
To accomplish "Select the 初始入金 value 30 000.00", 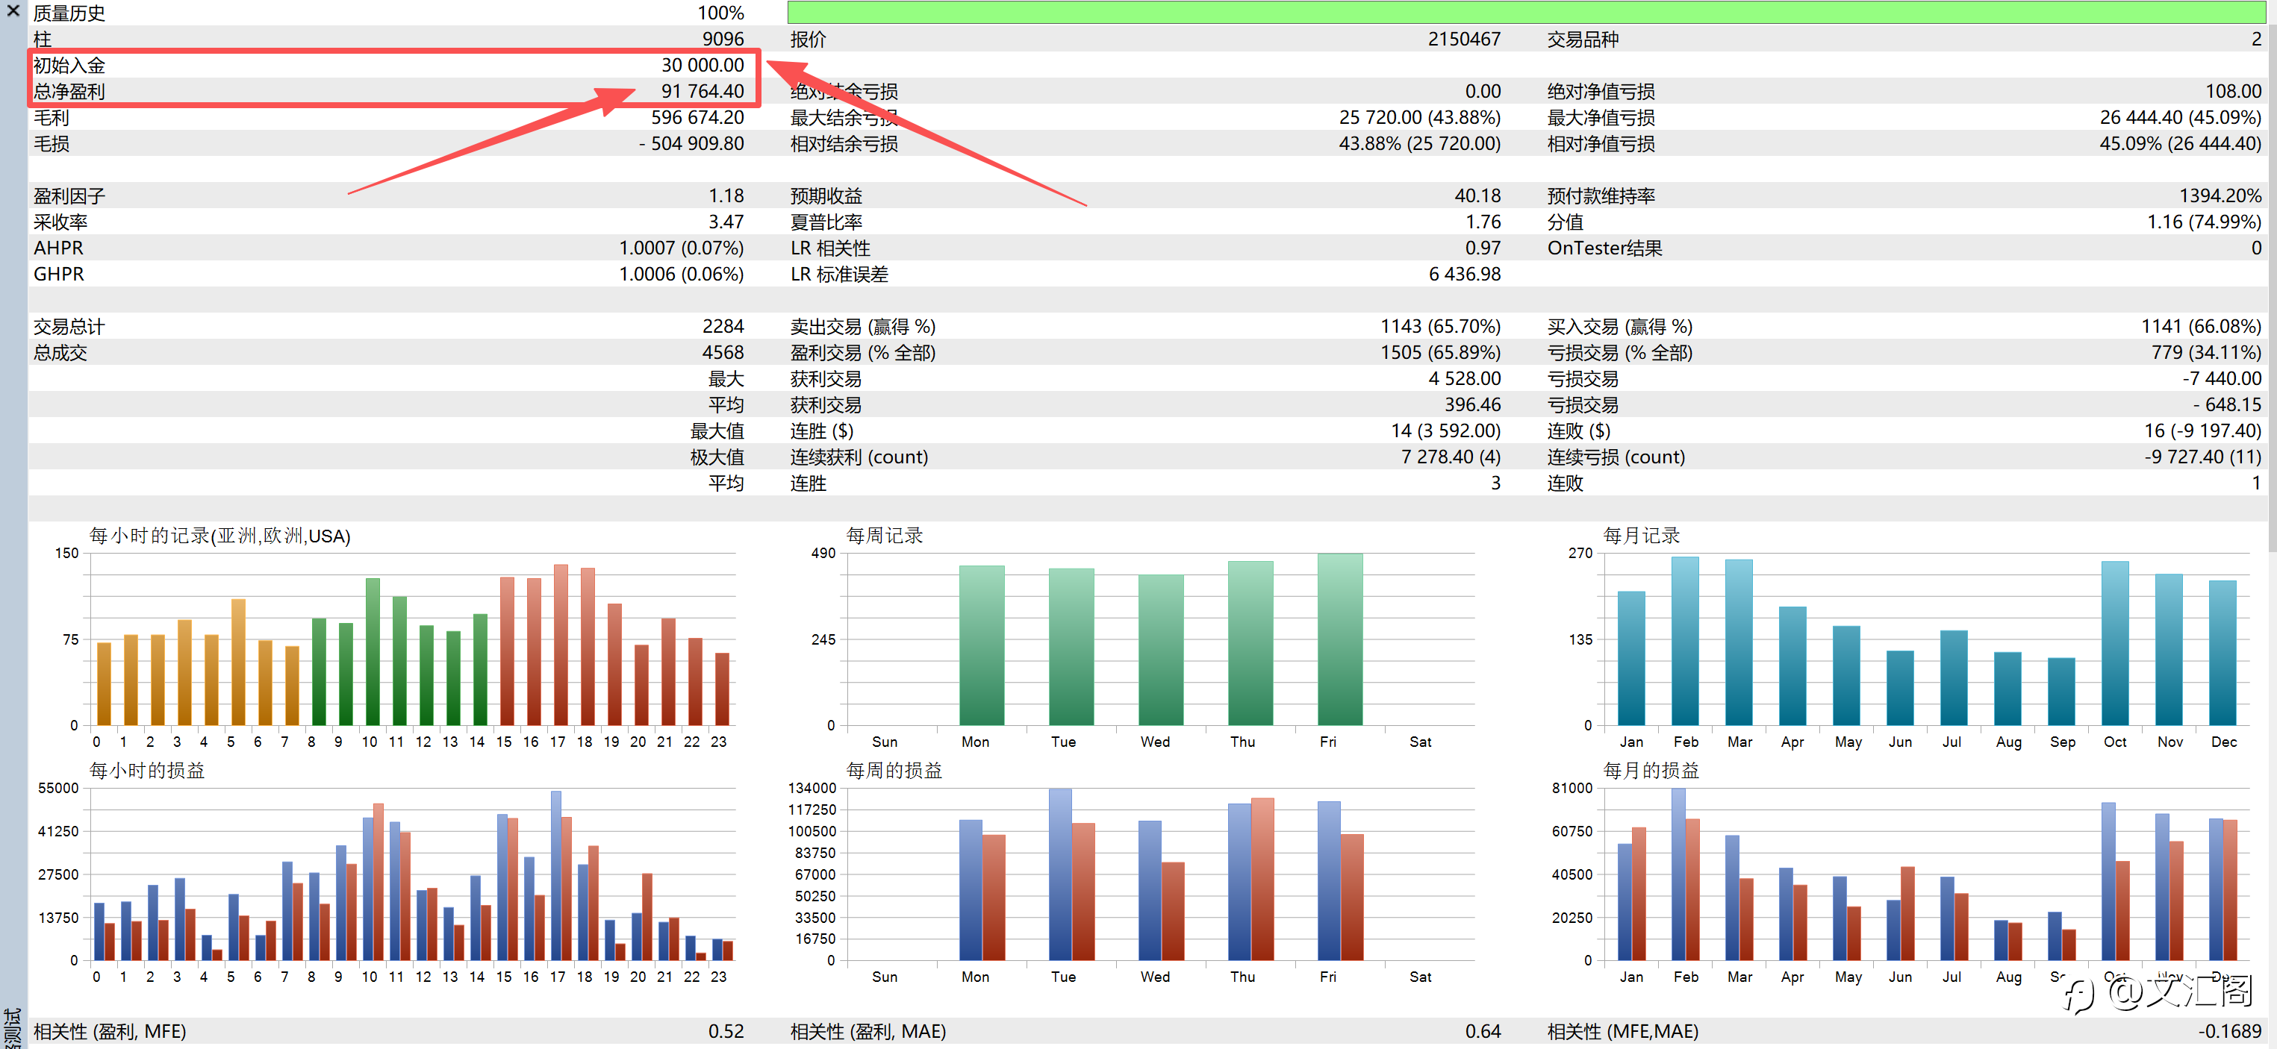I will (702, 66).
